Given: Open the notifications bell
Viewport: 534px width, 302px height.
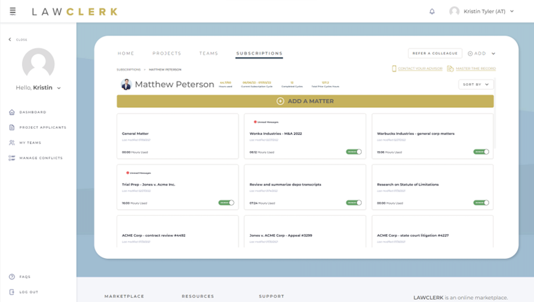Looking at the screenshot, I should click(x=432, y=12).
